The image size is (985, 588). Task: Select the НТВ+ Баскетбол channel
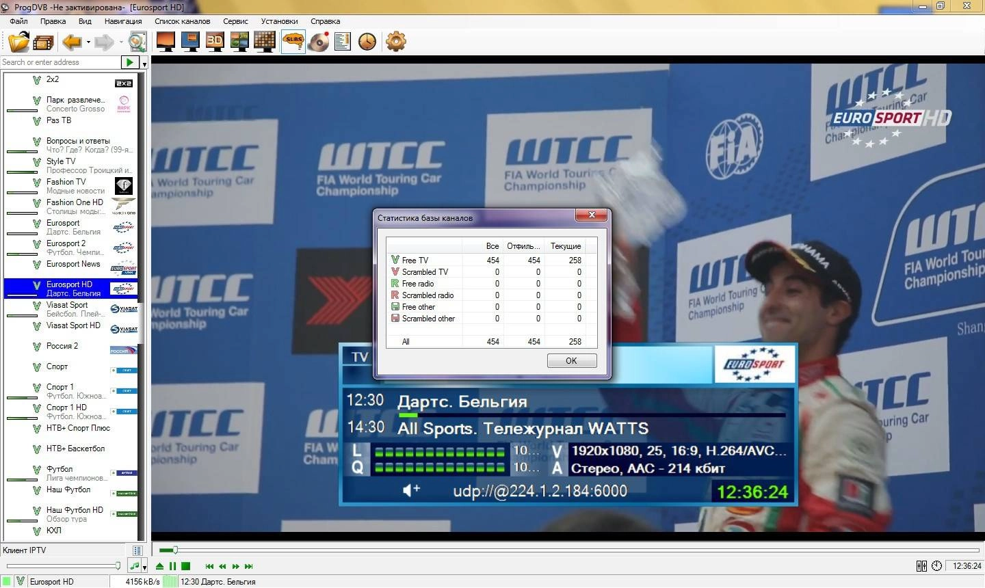(x=71, y=453)
